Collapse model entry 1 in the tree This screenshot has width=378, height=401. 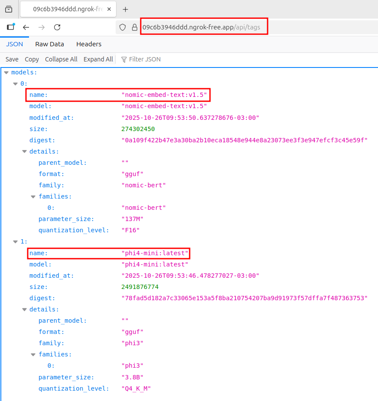16,241
